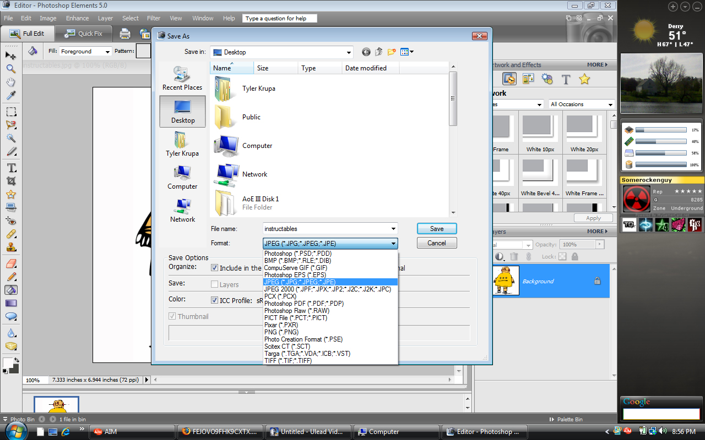This screenshot has width=705, height=440.
Task: Open the Windows Start button
Action: pos(16,432)
